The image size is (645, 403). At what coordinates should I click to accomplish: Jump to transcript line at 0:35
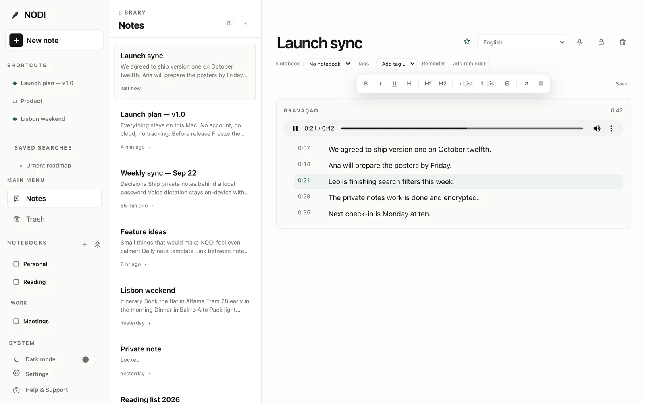(x=458, y=214)
